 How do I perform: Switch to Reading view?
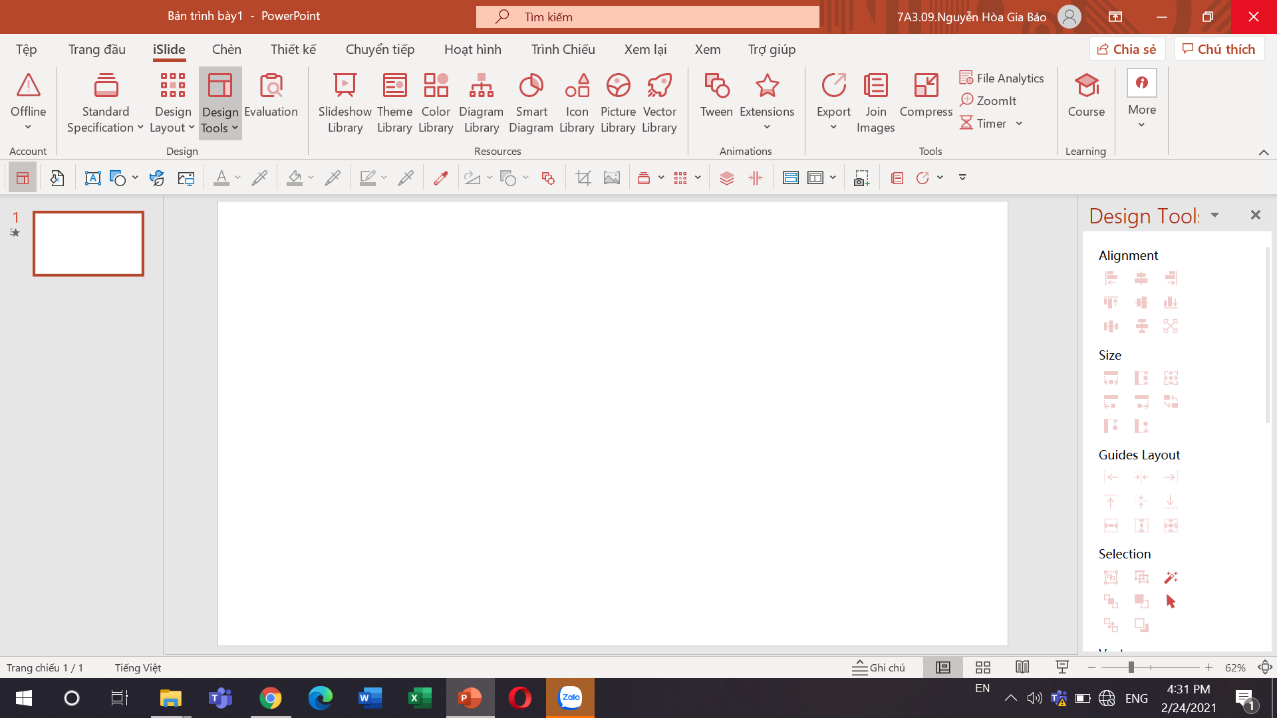click(1022, 667)
